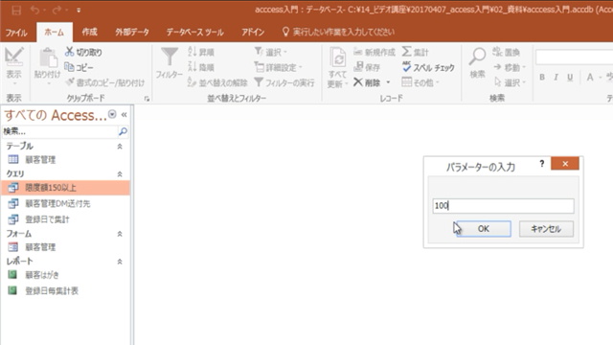Open the 移動 go-to dropdown

point(510,67)
